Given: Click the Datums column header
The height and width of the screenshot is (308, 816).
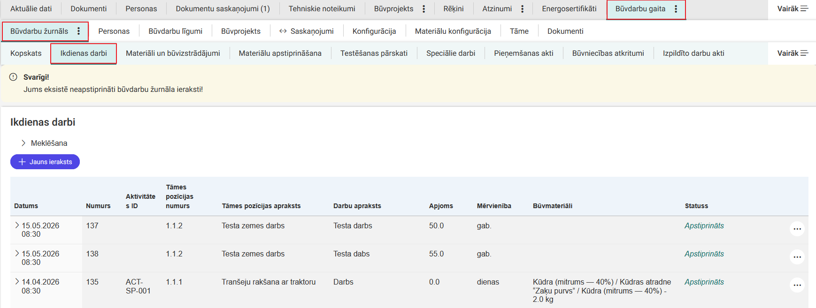Looking at the screenshot, I should pyautogui.click(x=26, y=206).
